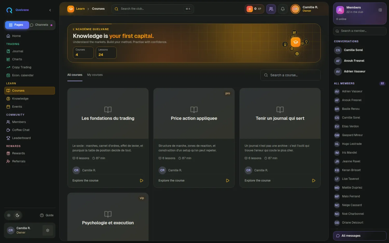This screenshot has width=389, height=243.
Task: Click play icon on Price action card
Action: tap(228, 181)
